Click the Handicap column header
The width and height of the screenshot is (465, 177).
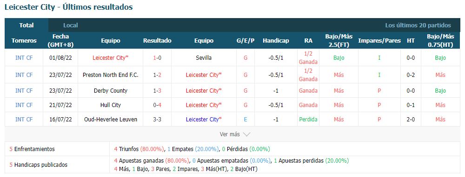pyautogui.click(x=276, y=41)
